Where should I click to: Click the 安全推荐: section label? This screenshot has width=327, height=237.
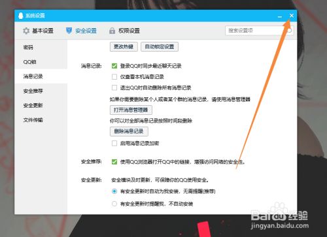91,162
